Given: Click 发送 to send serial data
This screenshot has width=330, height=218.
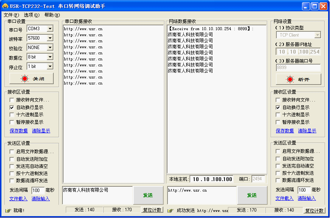Looking at the screenshot, I should coord(148,195).
